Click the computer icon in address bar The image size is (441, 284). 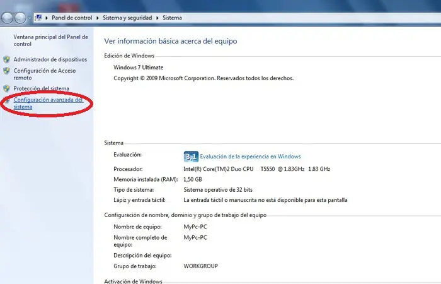coord(39,18)
